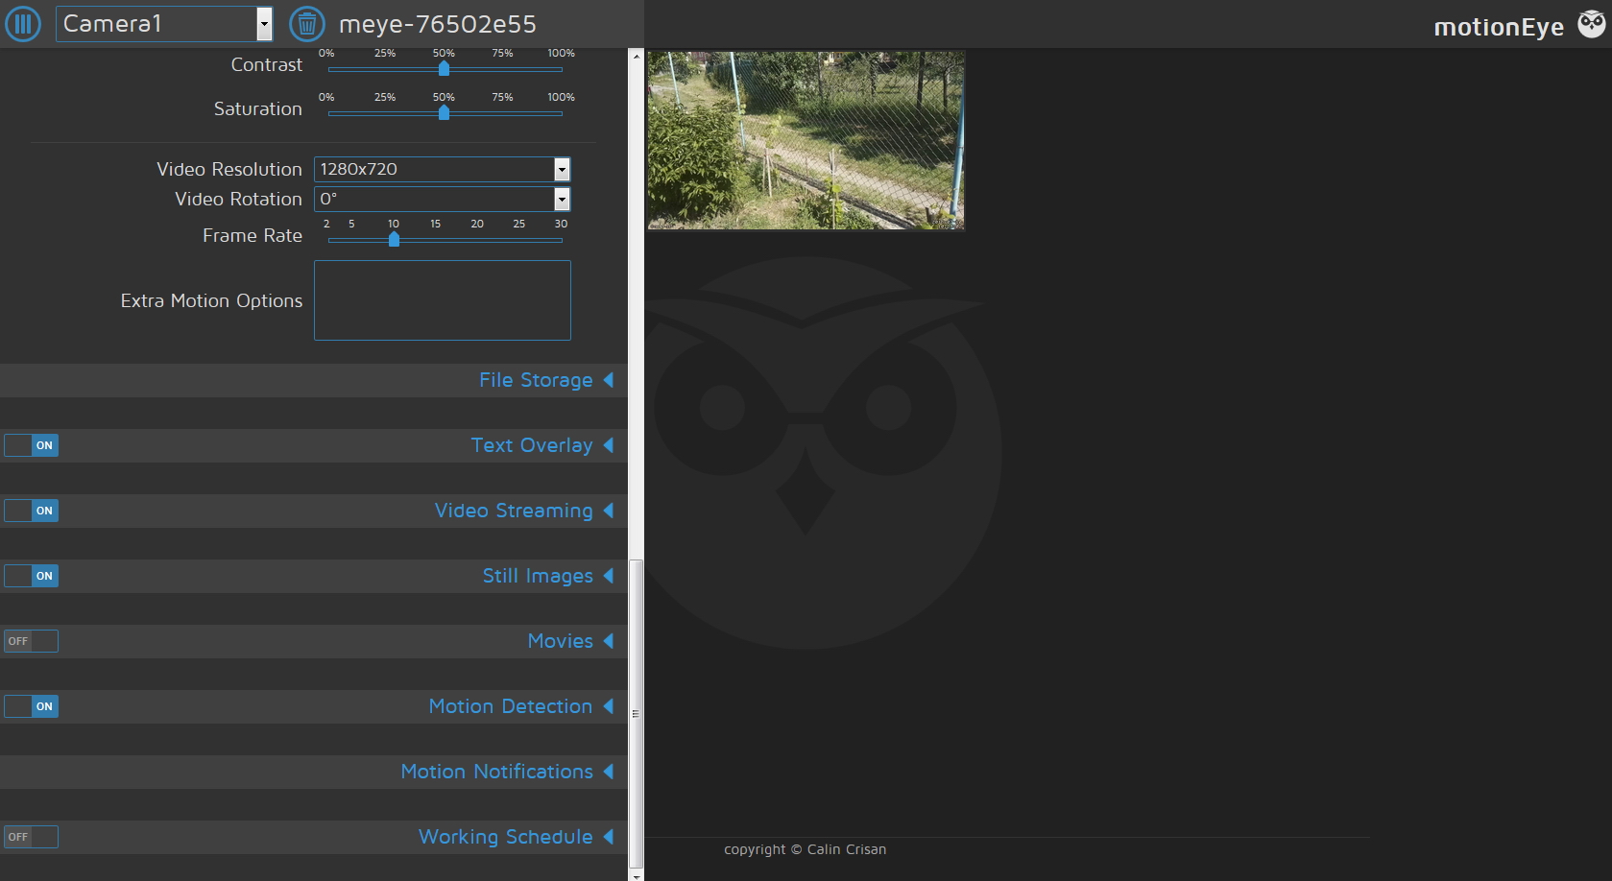Adjust the Saturation slider
This screenshot has width=1612, height=881.
444,112
